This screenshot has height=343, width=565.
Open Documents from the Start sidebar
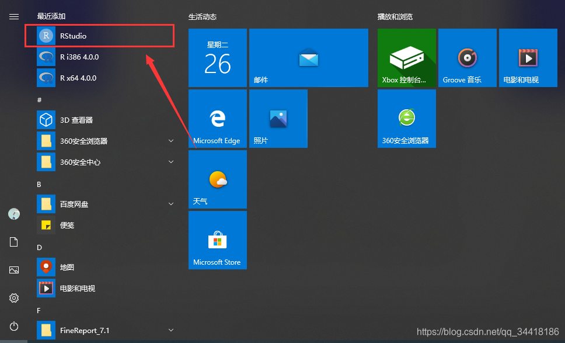(x=13, y=242)
